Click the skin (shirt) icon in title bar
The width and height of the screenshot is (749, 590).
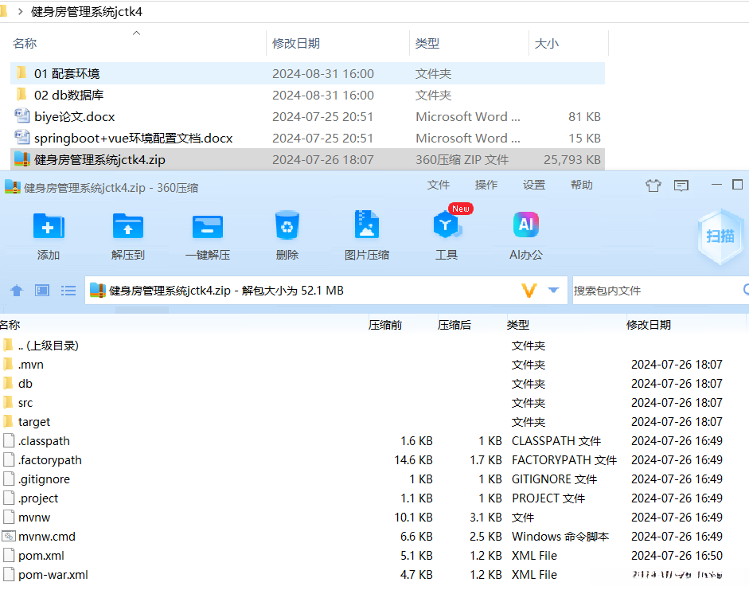tap(653, 185)
